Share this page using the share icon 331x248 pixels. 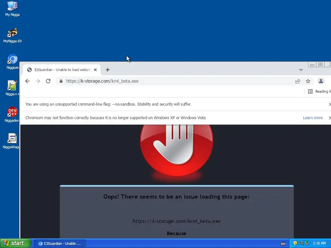pos(298,81)
